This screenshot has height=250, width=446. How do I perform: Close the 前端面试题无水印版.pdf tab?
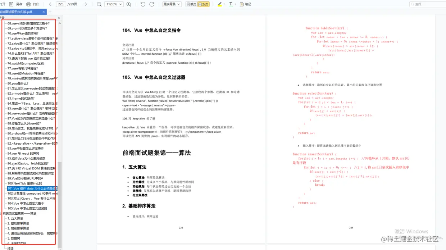click(x=44, y=12)
